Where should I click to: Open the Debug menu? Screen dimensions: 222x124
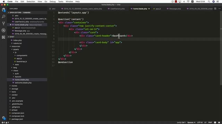click(x=52, y=1)
